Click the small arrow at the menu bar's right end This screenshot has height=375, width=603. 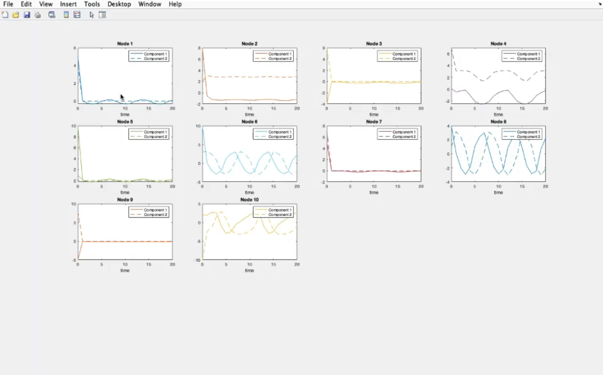point(600,4)
